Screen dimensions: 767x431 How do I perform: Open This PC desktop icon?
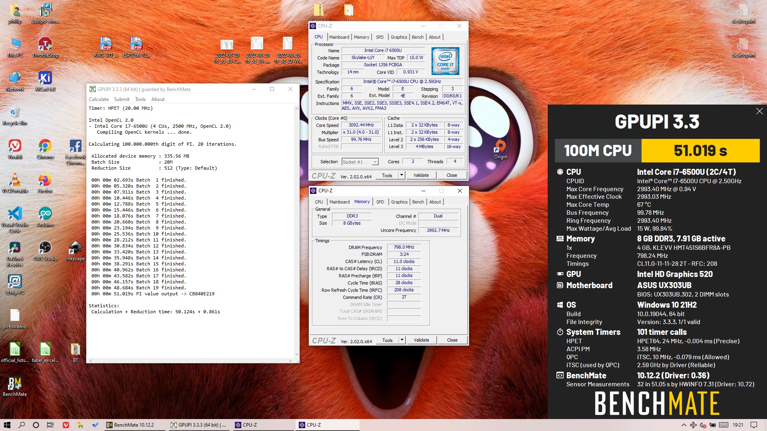(15, 47)
